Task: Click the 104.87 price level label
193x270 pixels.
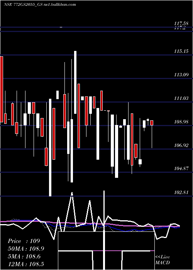Action: click(x=181, y=169)
